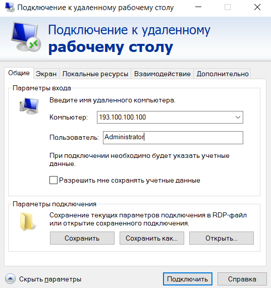
Task: Open the Локальные ресурсы tab
Action: pyautogui.click(x=95, y=74)
